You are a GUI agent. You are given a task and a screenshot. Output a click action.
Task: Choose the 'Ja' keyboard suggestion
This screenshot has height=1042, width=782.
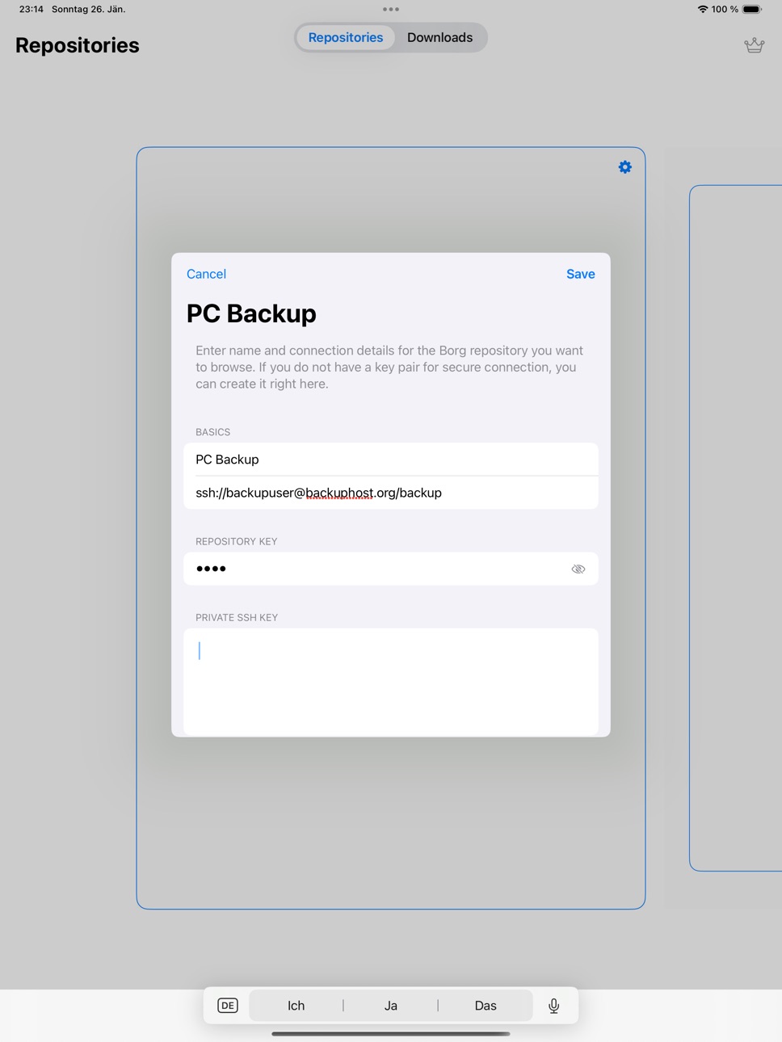click(391, 1006)
